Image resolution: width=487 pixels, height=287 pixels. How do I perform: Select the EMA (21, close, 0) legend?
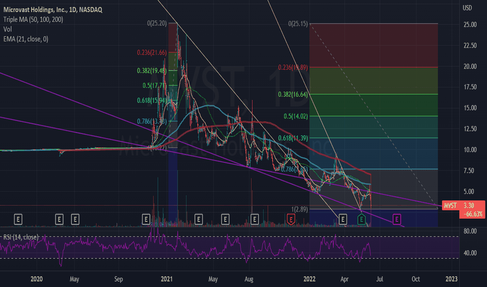(26, 39)
